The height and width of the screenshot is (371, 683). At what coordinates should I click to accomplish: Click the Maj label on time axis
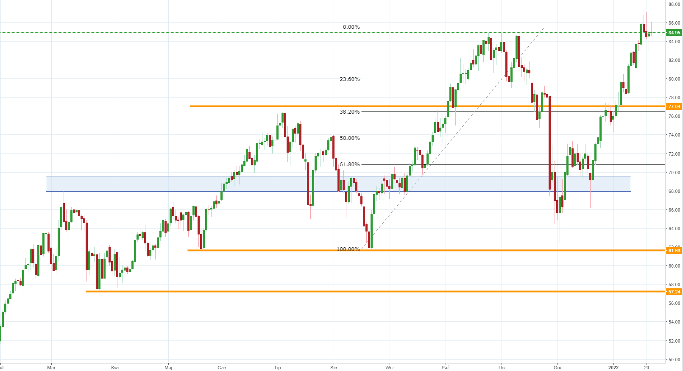pyautogui.click(x=168, y=368)
